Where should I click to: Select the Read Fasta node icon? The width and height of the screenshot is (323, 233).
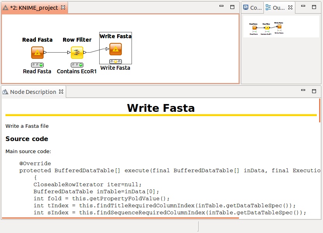tap(37, 53)
